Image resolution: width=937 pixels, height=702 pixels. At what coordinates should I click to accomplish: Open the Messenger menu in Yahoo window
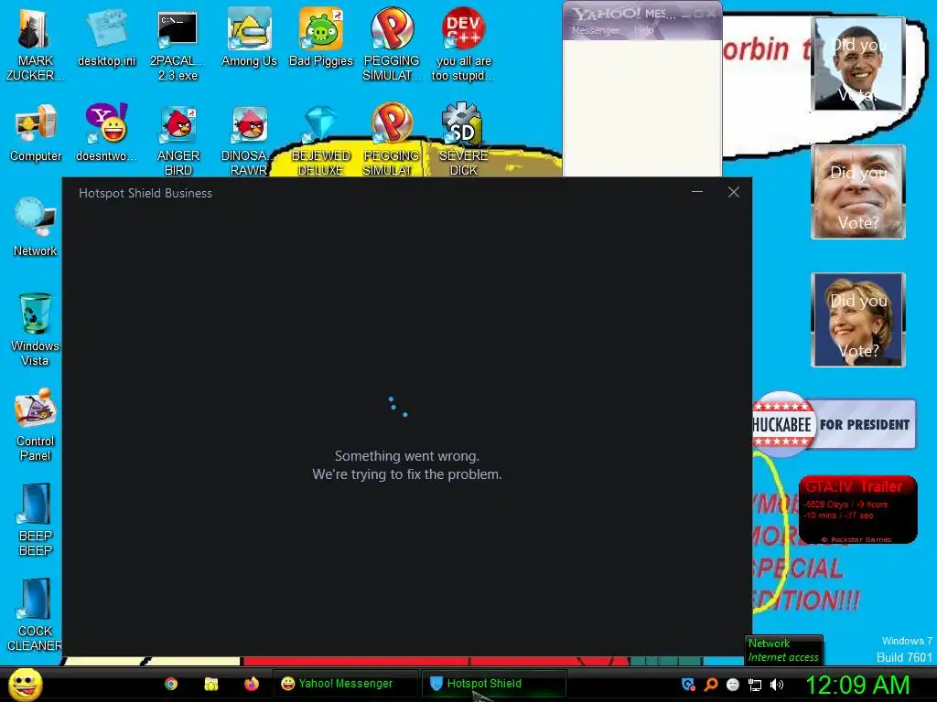[595, 30]
